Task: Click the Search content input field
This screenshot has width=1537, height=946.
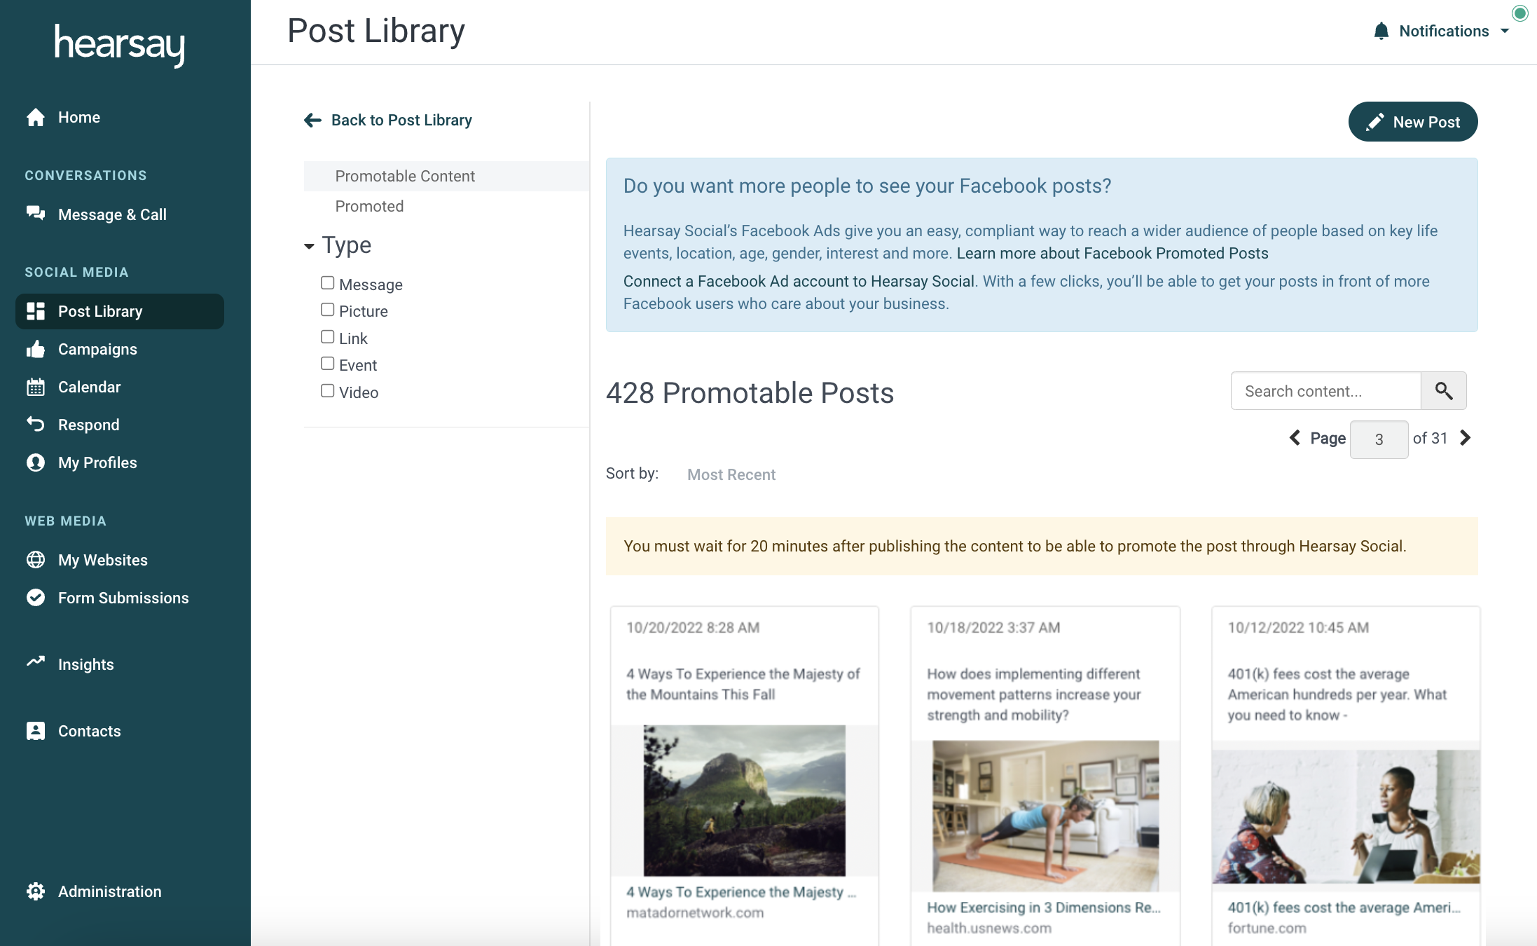Action: (x=1325, y=391)
